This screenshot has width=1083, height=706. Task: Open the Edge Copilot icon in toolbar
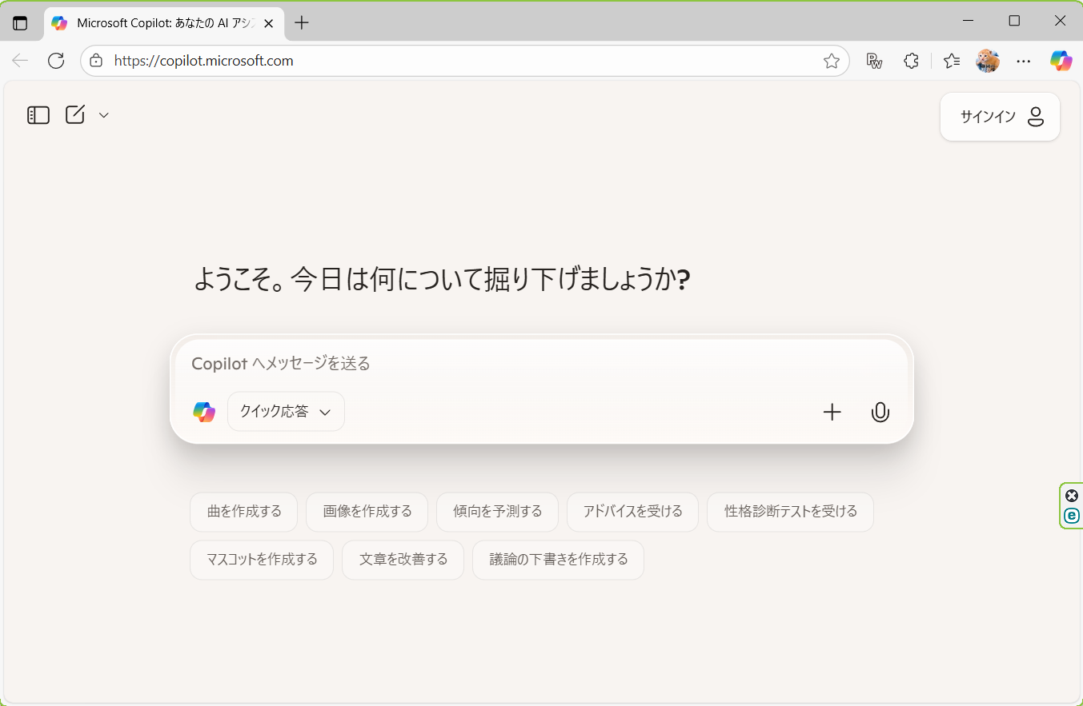click(1061, 61)
